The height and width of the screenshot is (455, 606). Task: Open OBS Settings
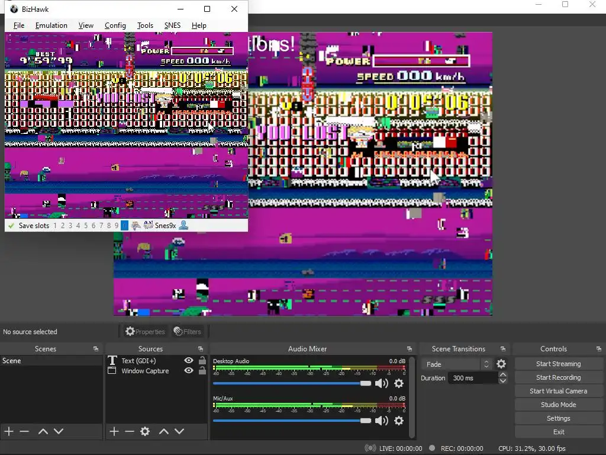tap(559, 418)
